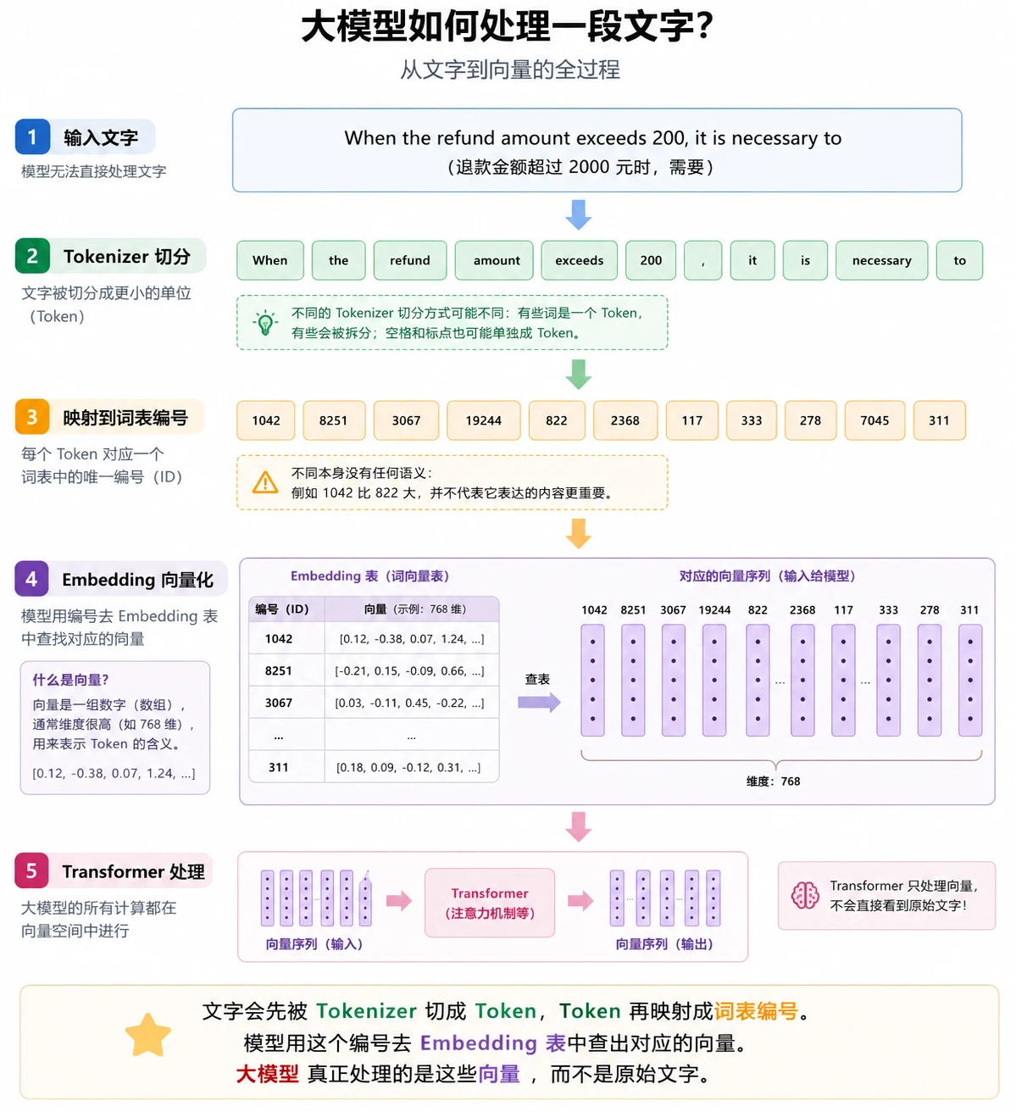Screen dimensions: 1016x1112
Task: Click the "向量 (示例: 768 维)" table header
Action: (413, 609)
